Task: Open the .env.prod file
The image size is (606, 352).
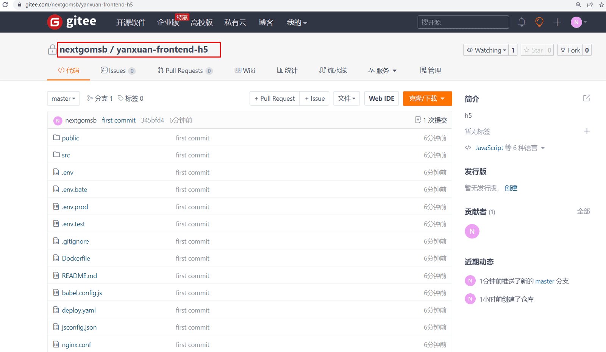Action: pyautogui.click(x=75, y=207)
